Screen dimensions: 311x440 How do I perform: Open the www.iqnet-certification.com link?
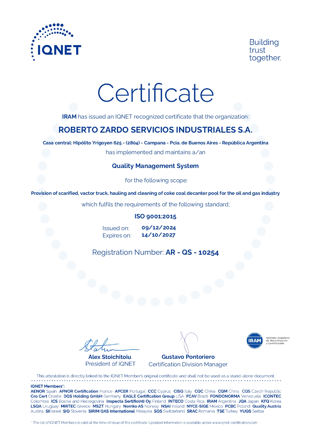(x=235, y=423)
